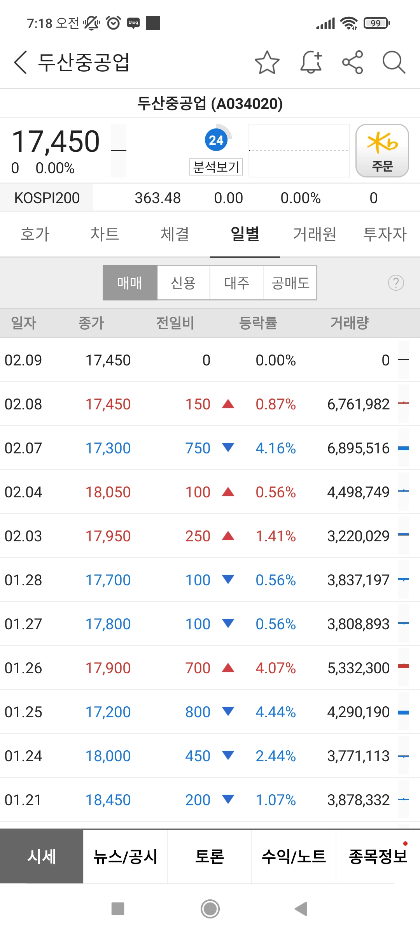Screen dimensions: 420x934
Task: Select the 02.07 volume 6,895,516
Action: (x=358, y=448)
